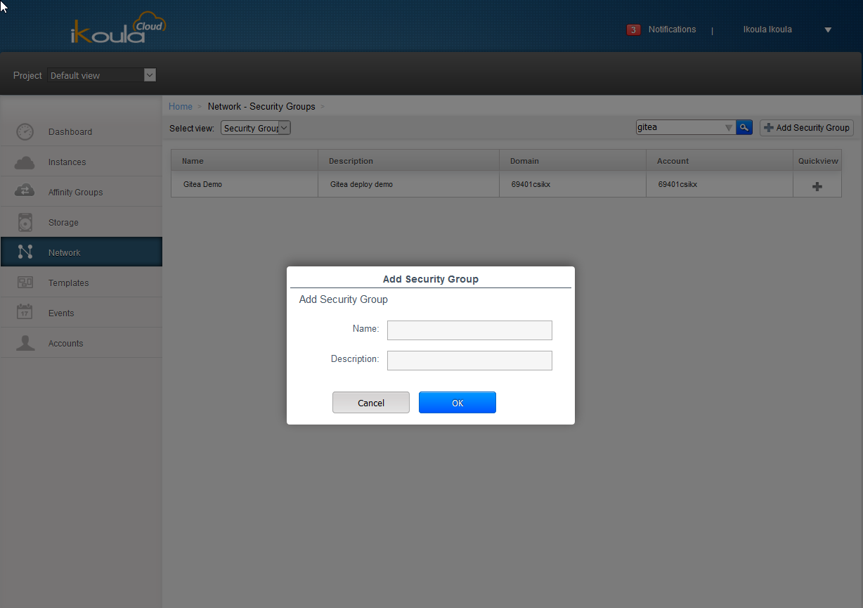The image size is (863, 608).
Task: Open Templates in the sidebar
Action: (x=82, y=283)
